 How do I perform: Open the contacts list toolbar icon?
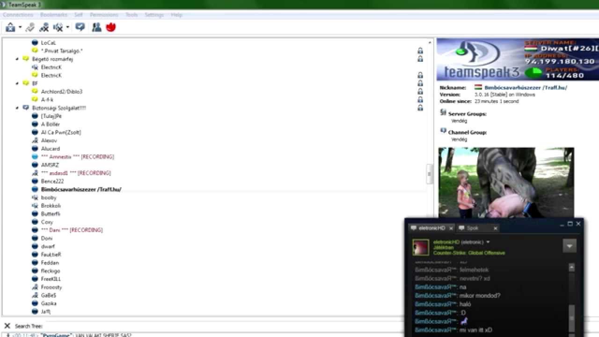pyautogui.click(x=97, y=27)
